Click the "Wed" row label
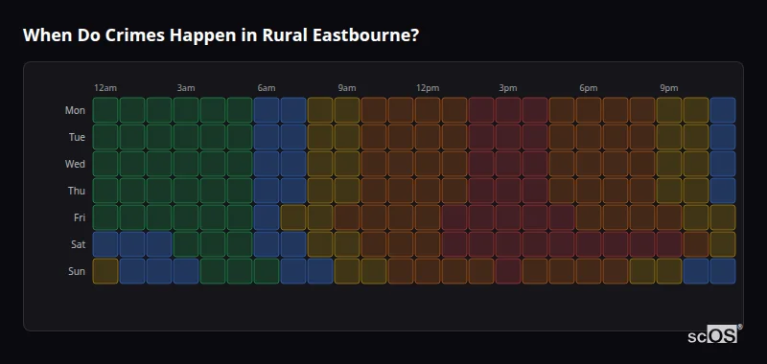767x364 pixels. (75, 164)
